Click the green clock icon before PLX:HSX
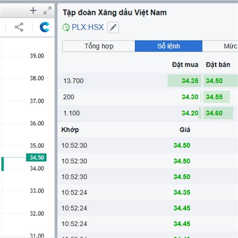 (66, 27)
